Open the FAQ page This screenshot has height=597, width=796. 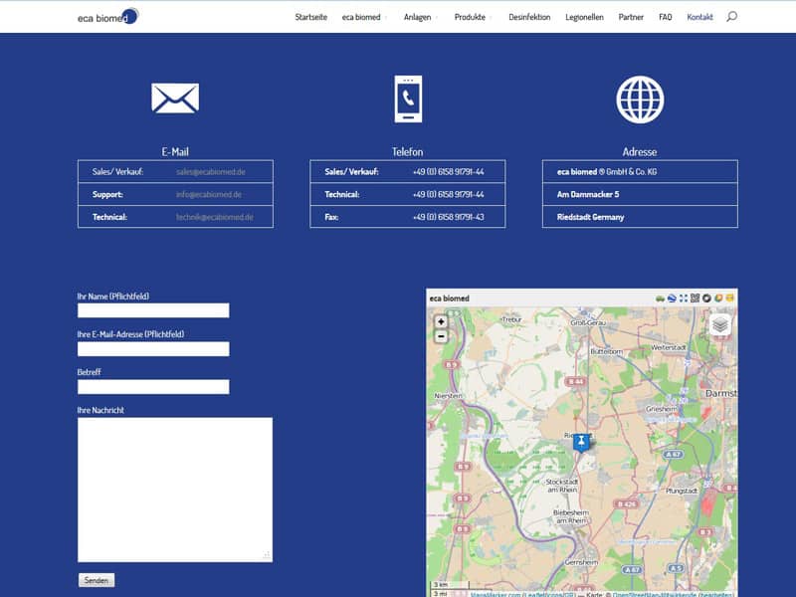[665, 17]
